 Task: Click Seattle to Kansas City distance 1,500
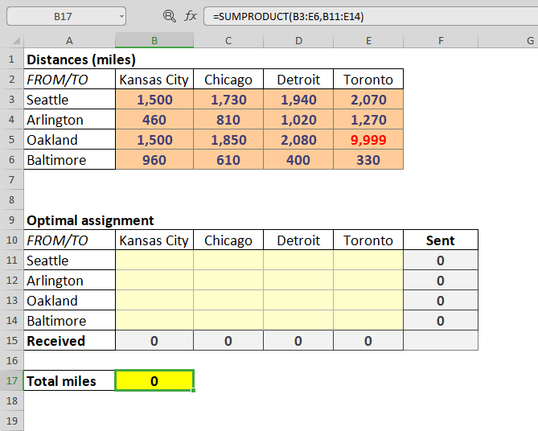pyautogui.click(x=154, y=100)
